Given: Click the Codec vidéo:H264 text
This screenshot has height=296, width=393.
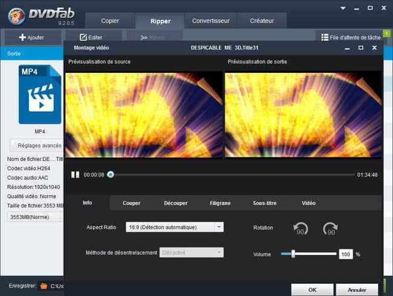Looking at the screenshot, I should click(x=28, y=168).
